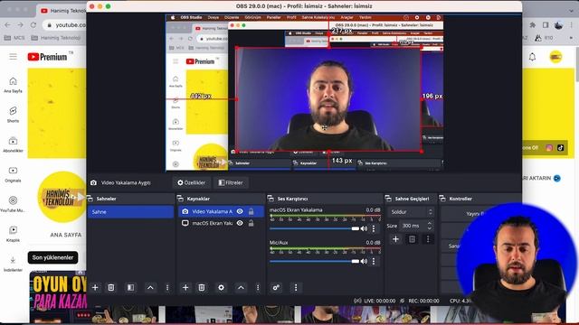579x325 pixels.
Task: Open YouTube Music in sidebar
Action: [x=13, y=205]
